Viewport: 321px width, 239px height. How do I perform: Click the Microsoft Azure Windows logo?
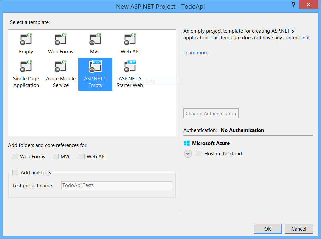tap(186, 143)
